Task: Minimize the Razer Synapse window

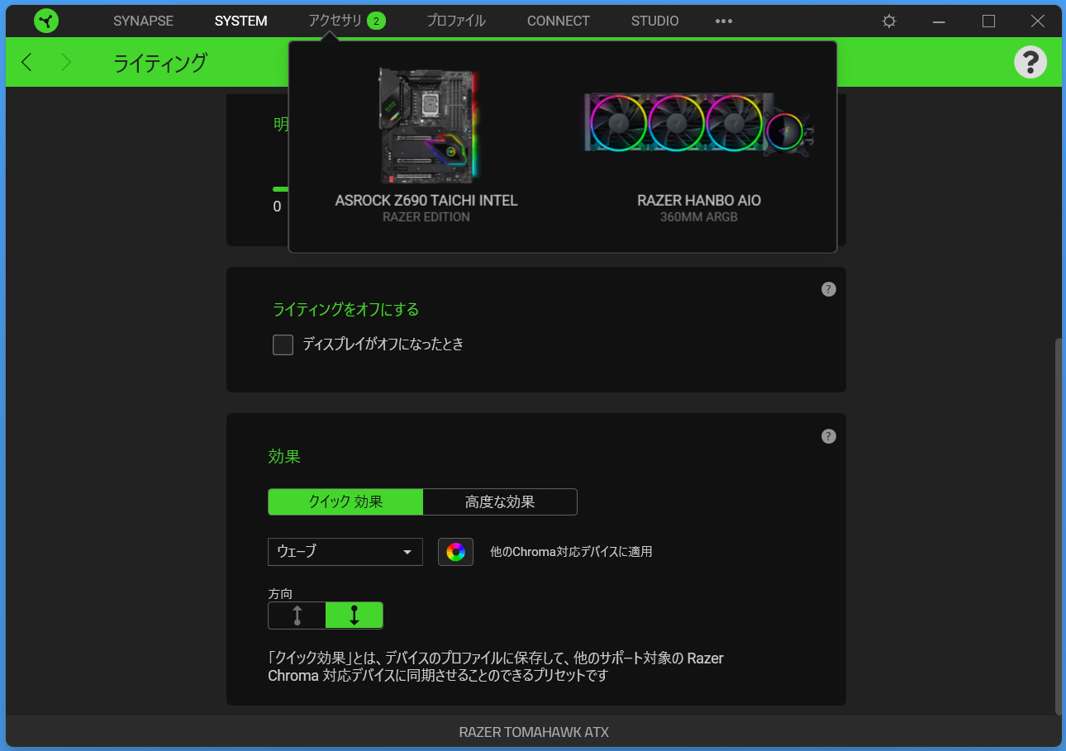Action: click(x=939, y=21)
